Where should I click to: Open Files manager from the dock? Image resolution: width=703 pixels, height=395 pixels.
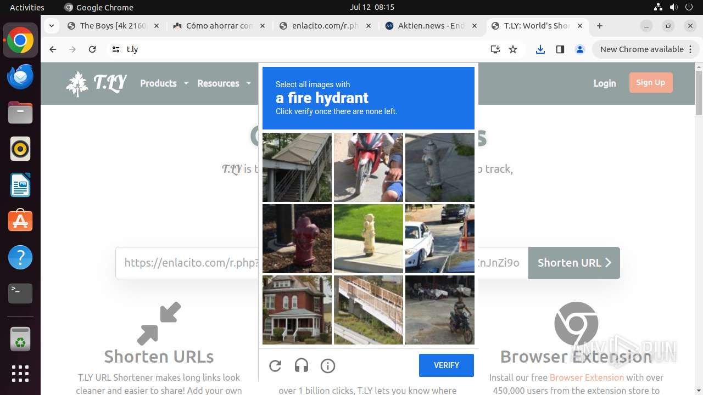[20, 113]
